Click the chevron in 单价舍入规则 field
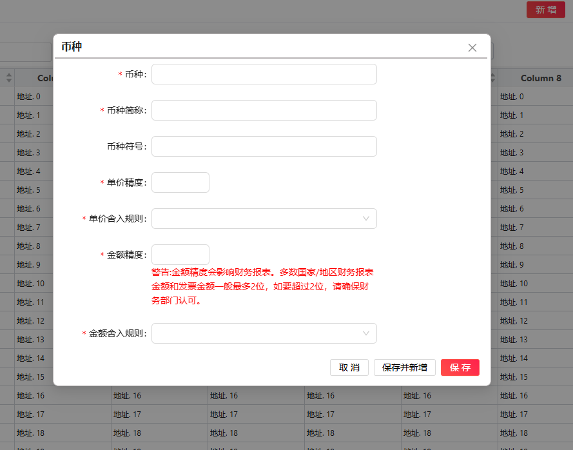The width and height of the screenshot is (573, 450). [366, 219]
